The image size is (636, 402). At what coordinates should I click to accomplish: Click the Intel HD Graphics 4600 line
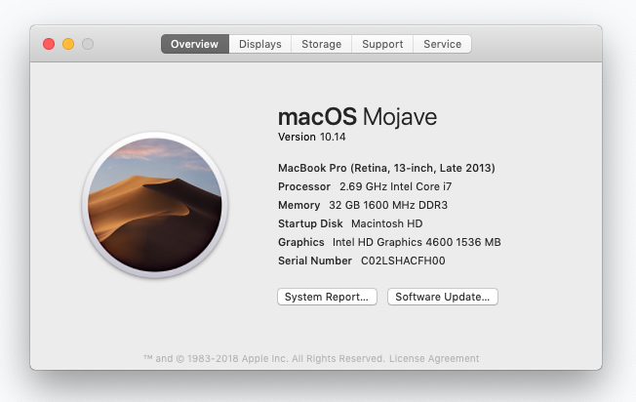click(389, 242)
